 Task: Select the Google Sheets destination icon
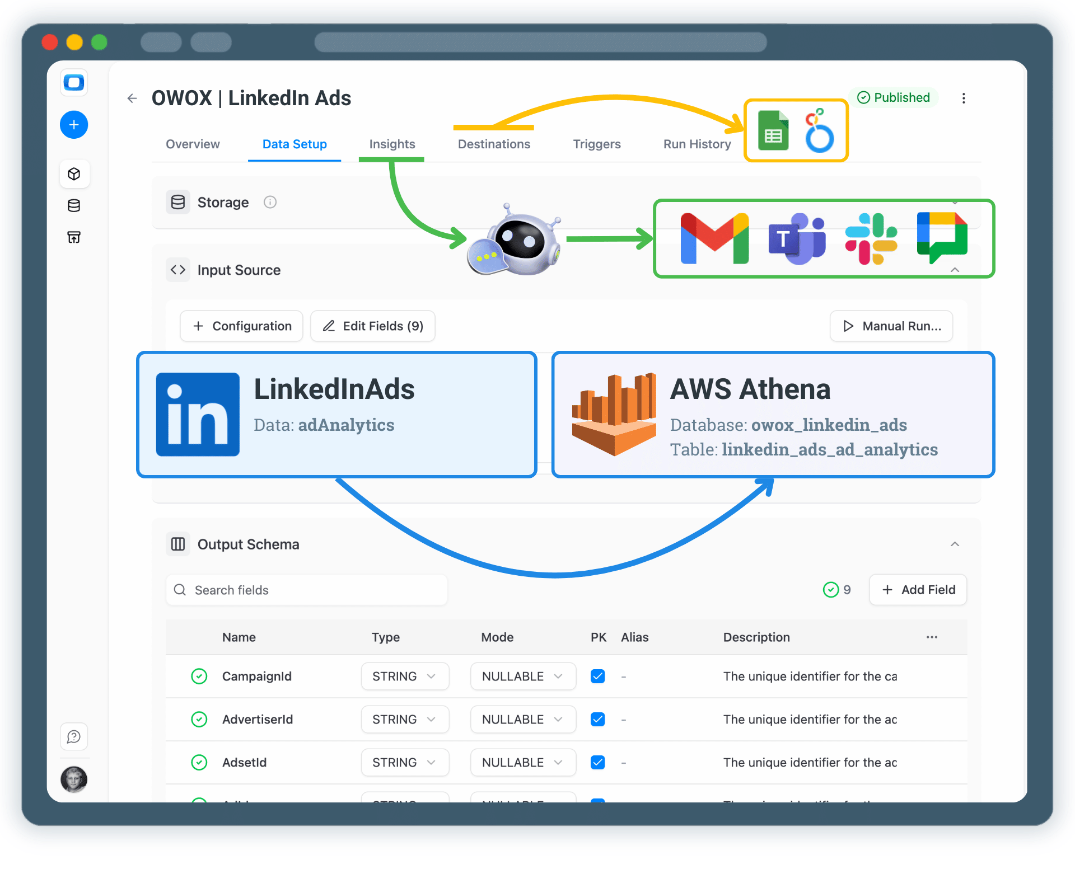773,130
